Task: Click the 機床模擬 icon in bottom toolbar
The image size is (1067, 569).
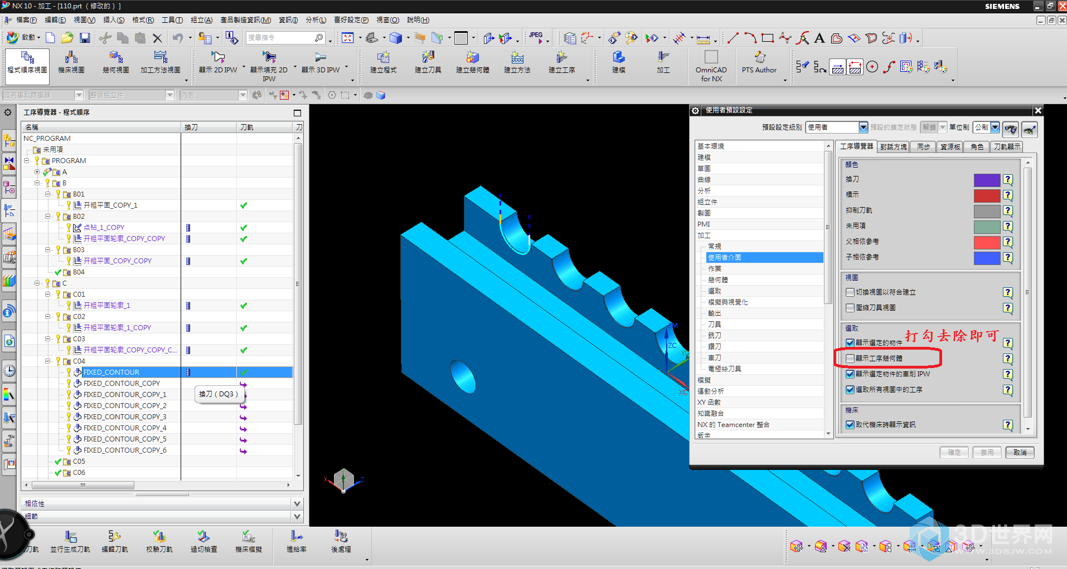Action: (248, 537)
